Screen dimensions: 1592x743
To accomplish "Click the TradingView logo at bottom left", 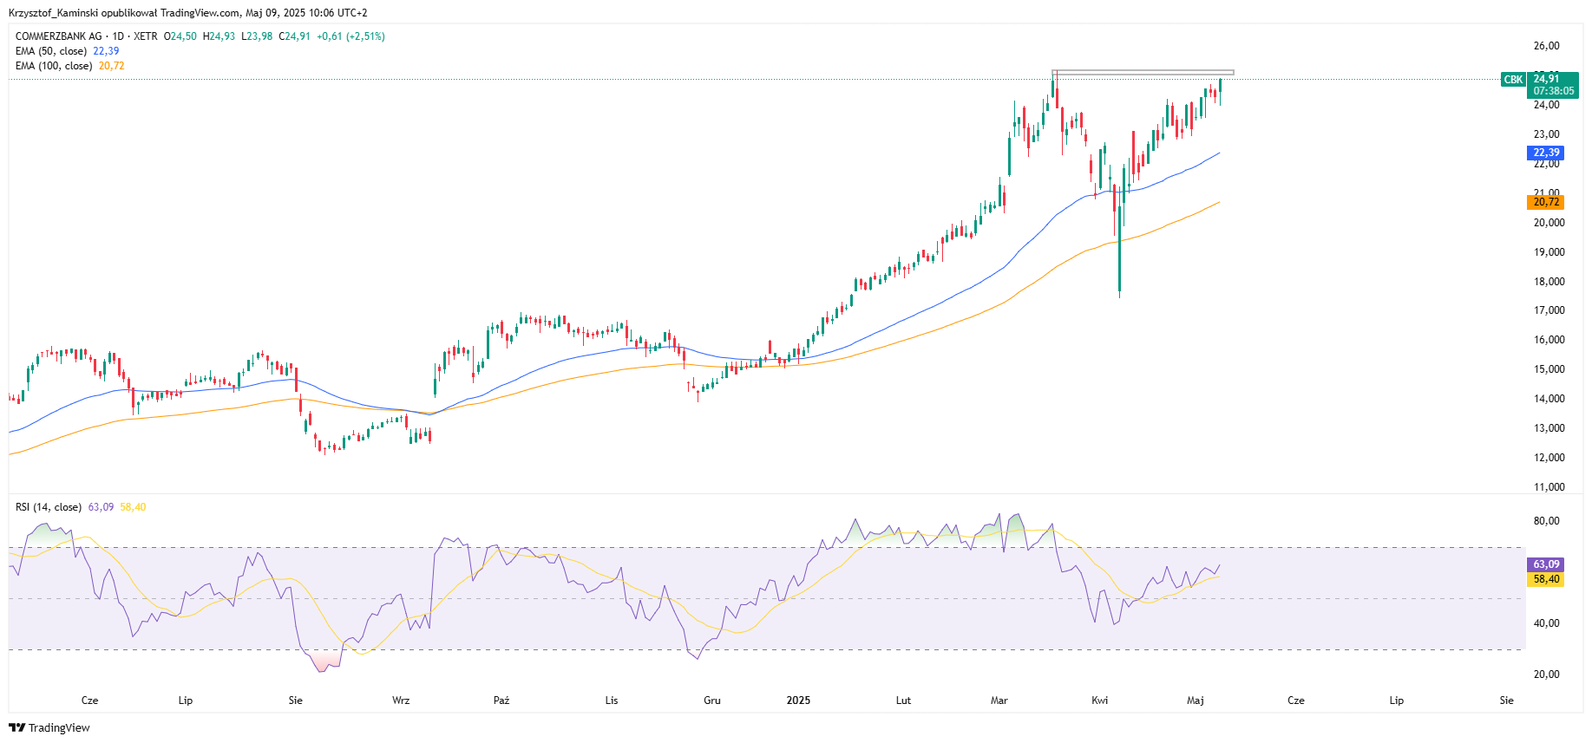I will (49, 727).
